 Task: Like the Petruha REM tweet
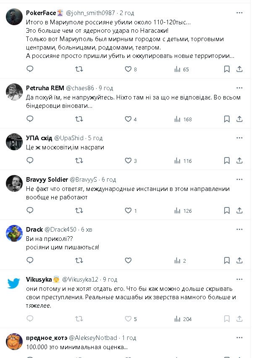(128, 119)
